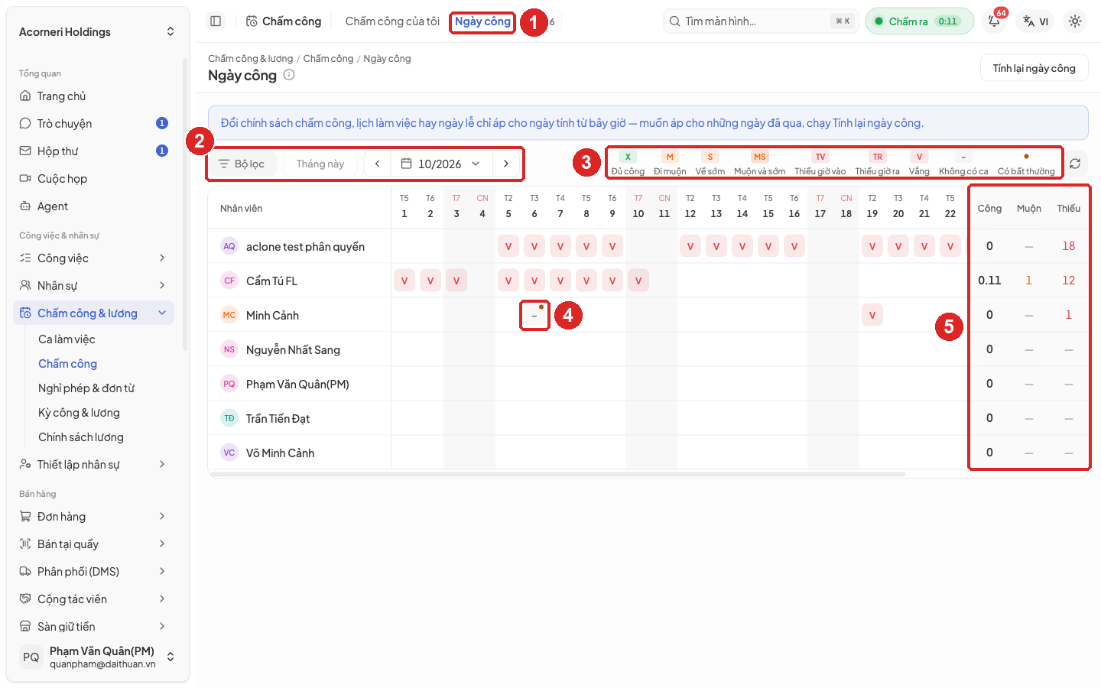This screenshot has width=1101, height=688.
Task: Click Minh Cảnh MC avatar
Action: [229, 315]
